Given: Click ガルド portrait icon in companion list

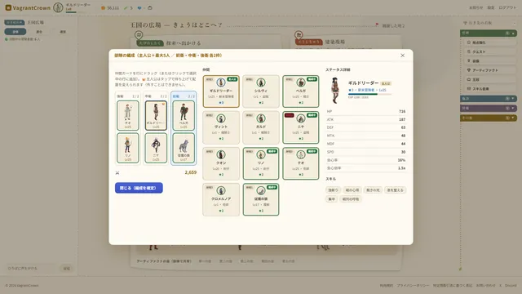Looking at the screenshot, I should pyautogui.click(x=261, y=118).
